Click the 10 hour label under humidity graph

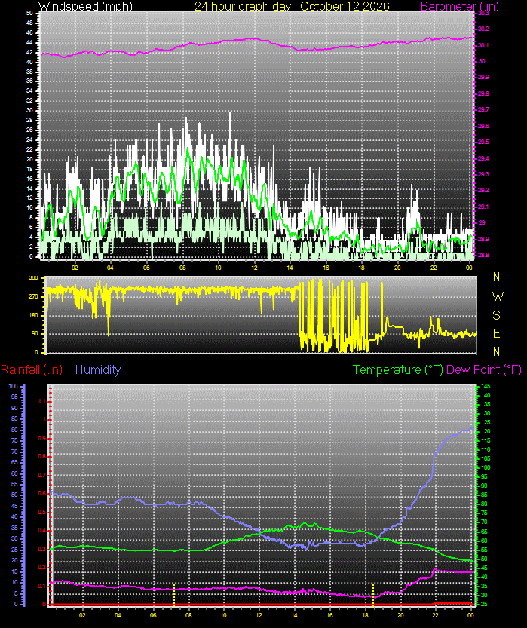(x=223, y=615)
